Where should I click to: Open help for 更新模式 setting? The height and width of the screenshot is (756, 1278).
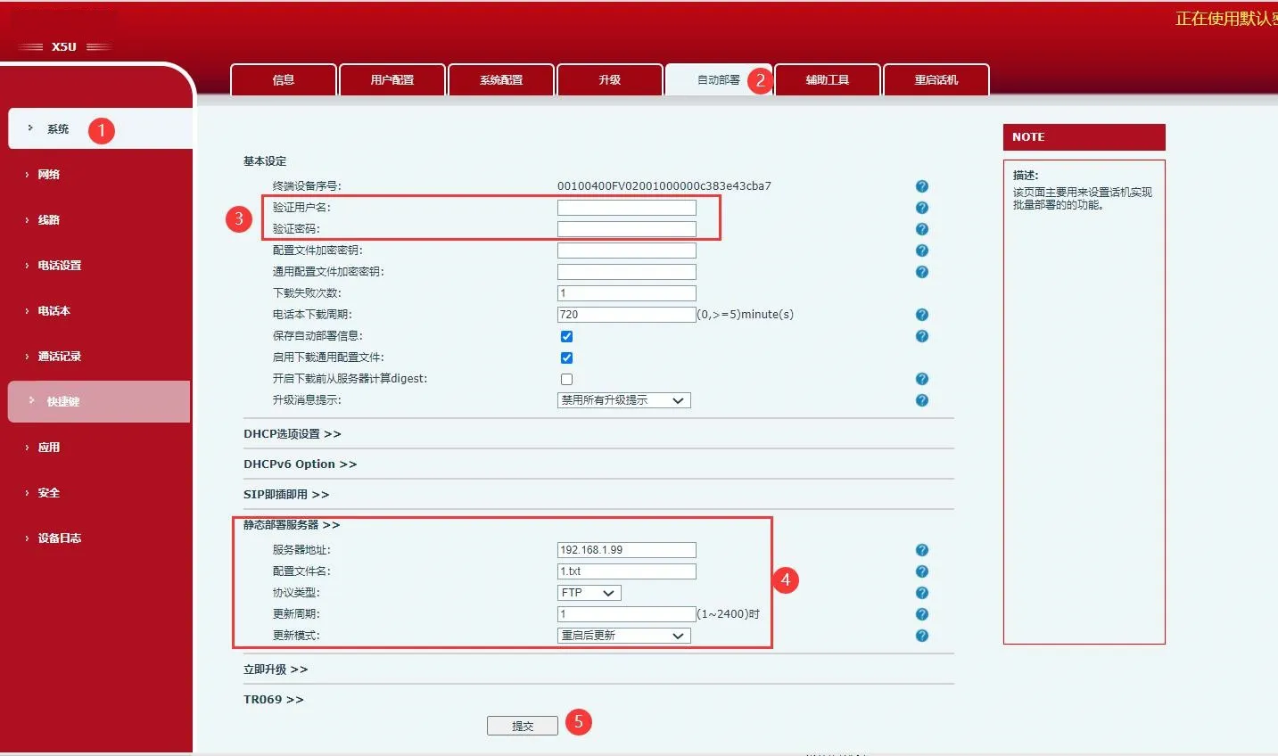[922, 635]
